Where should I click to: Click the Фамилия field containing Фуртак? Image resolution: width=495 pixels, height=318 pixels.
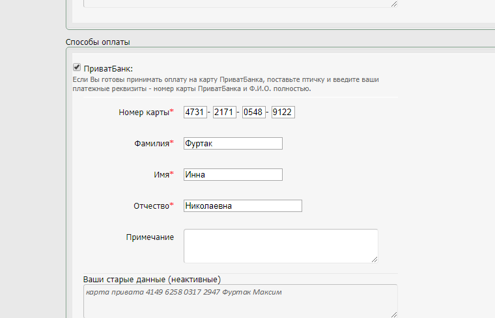pyautogui.click(x=233, y=144)
